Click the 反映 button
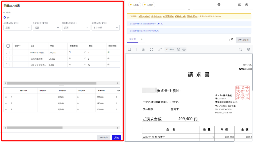The height and width of the screenshot is (142, 253). (x=116, y=138)
